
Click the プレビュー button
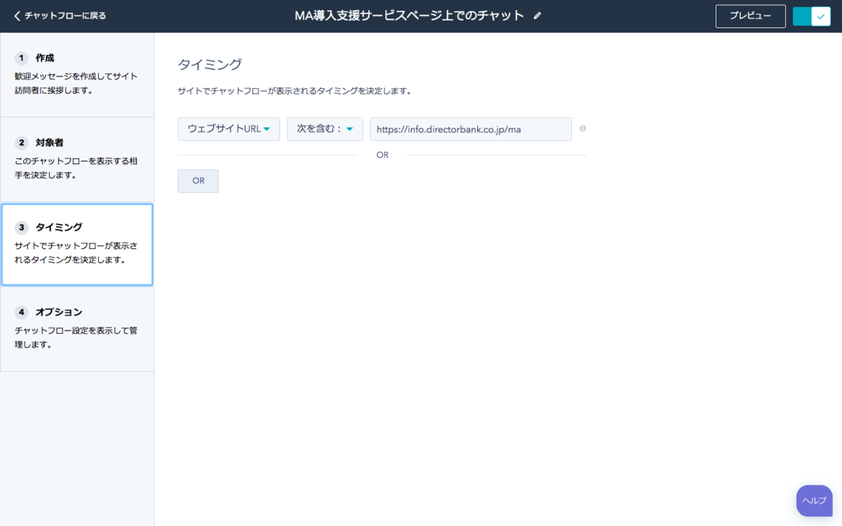[x=750, y=16]
